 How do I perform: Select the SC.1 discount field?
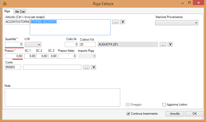coord(30,56)
